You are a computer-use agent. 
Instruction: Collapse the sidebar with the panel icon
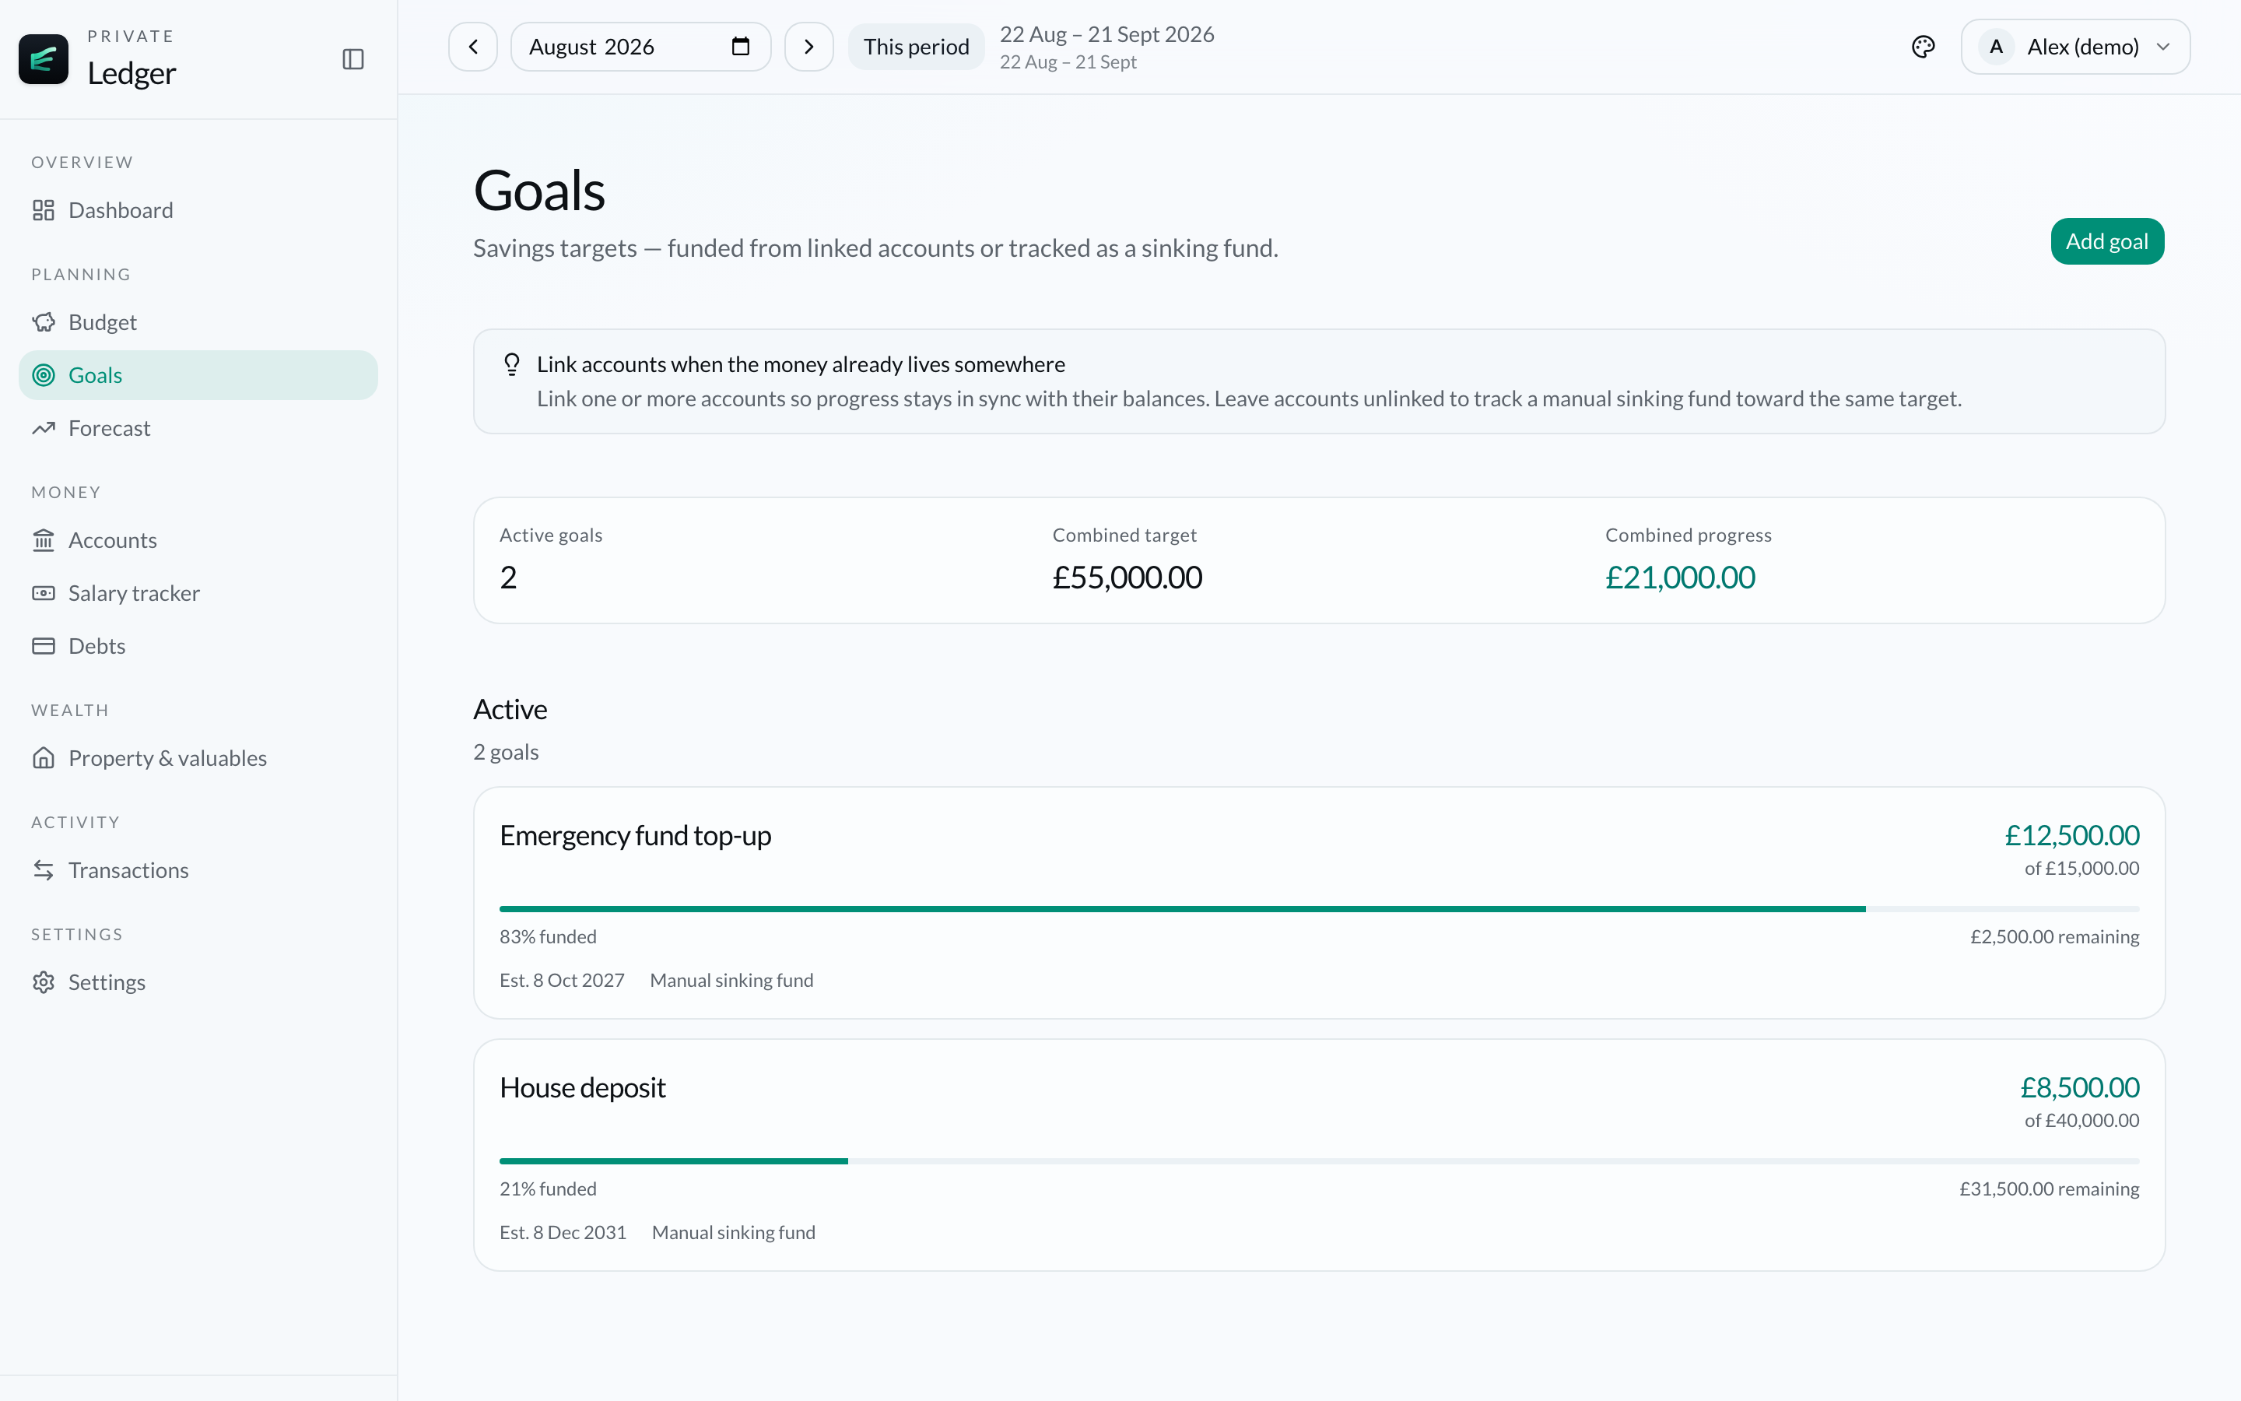click(x=352, y=59)
